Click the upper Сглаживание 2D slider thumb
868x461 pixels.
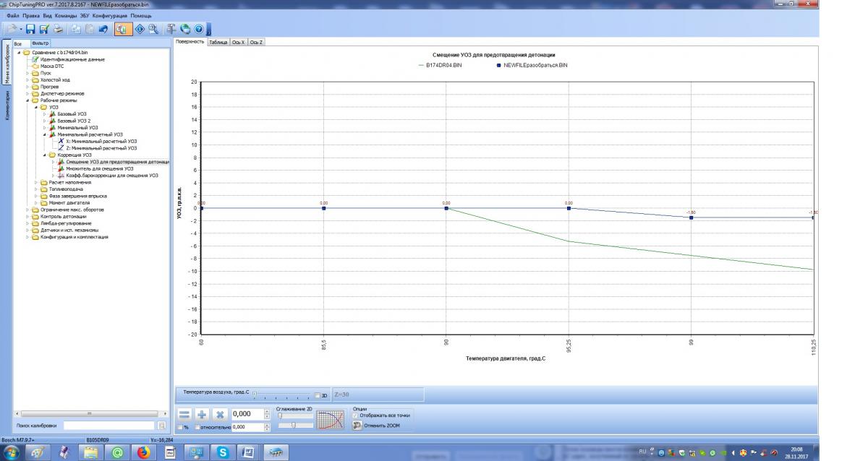coord(281,415)
